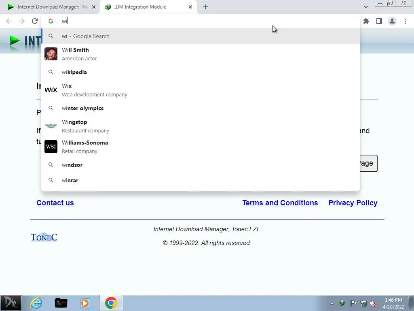Select Williams-Sonoma suggestion

tap(201, 147)
